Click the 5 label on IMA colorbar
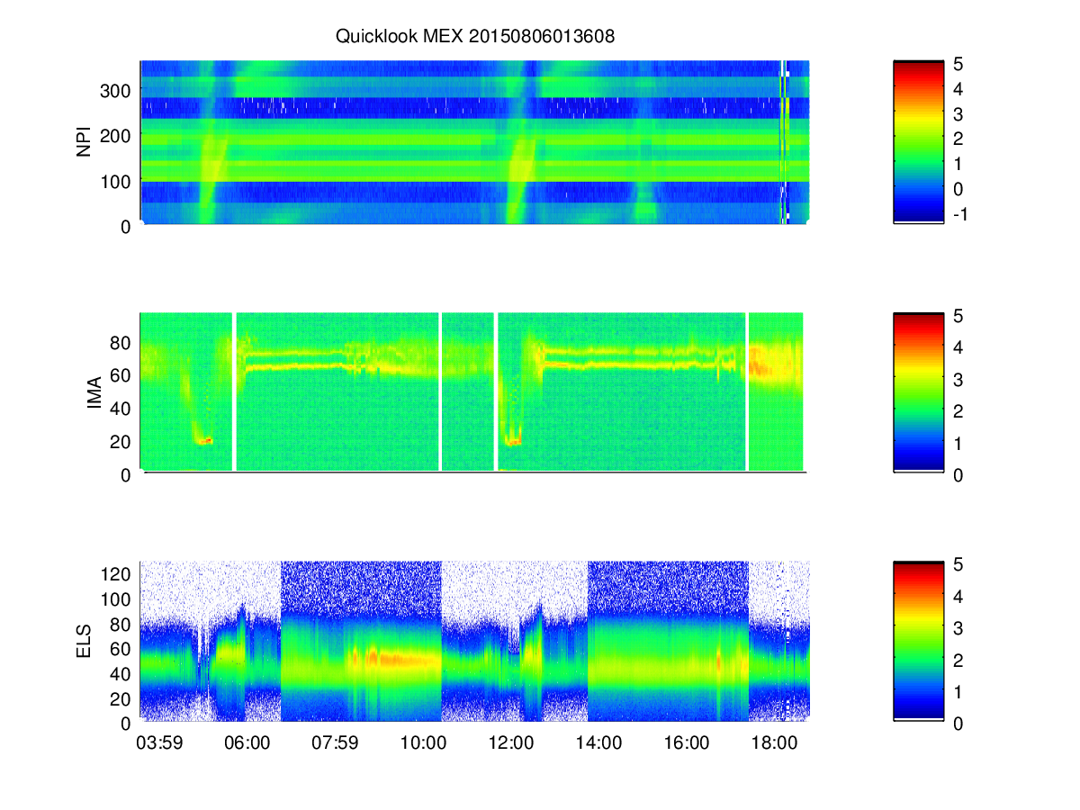 (959, 316)
